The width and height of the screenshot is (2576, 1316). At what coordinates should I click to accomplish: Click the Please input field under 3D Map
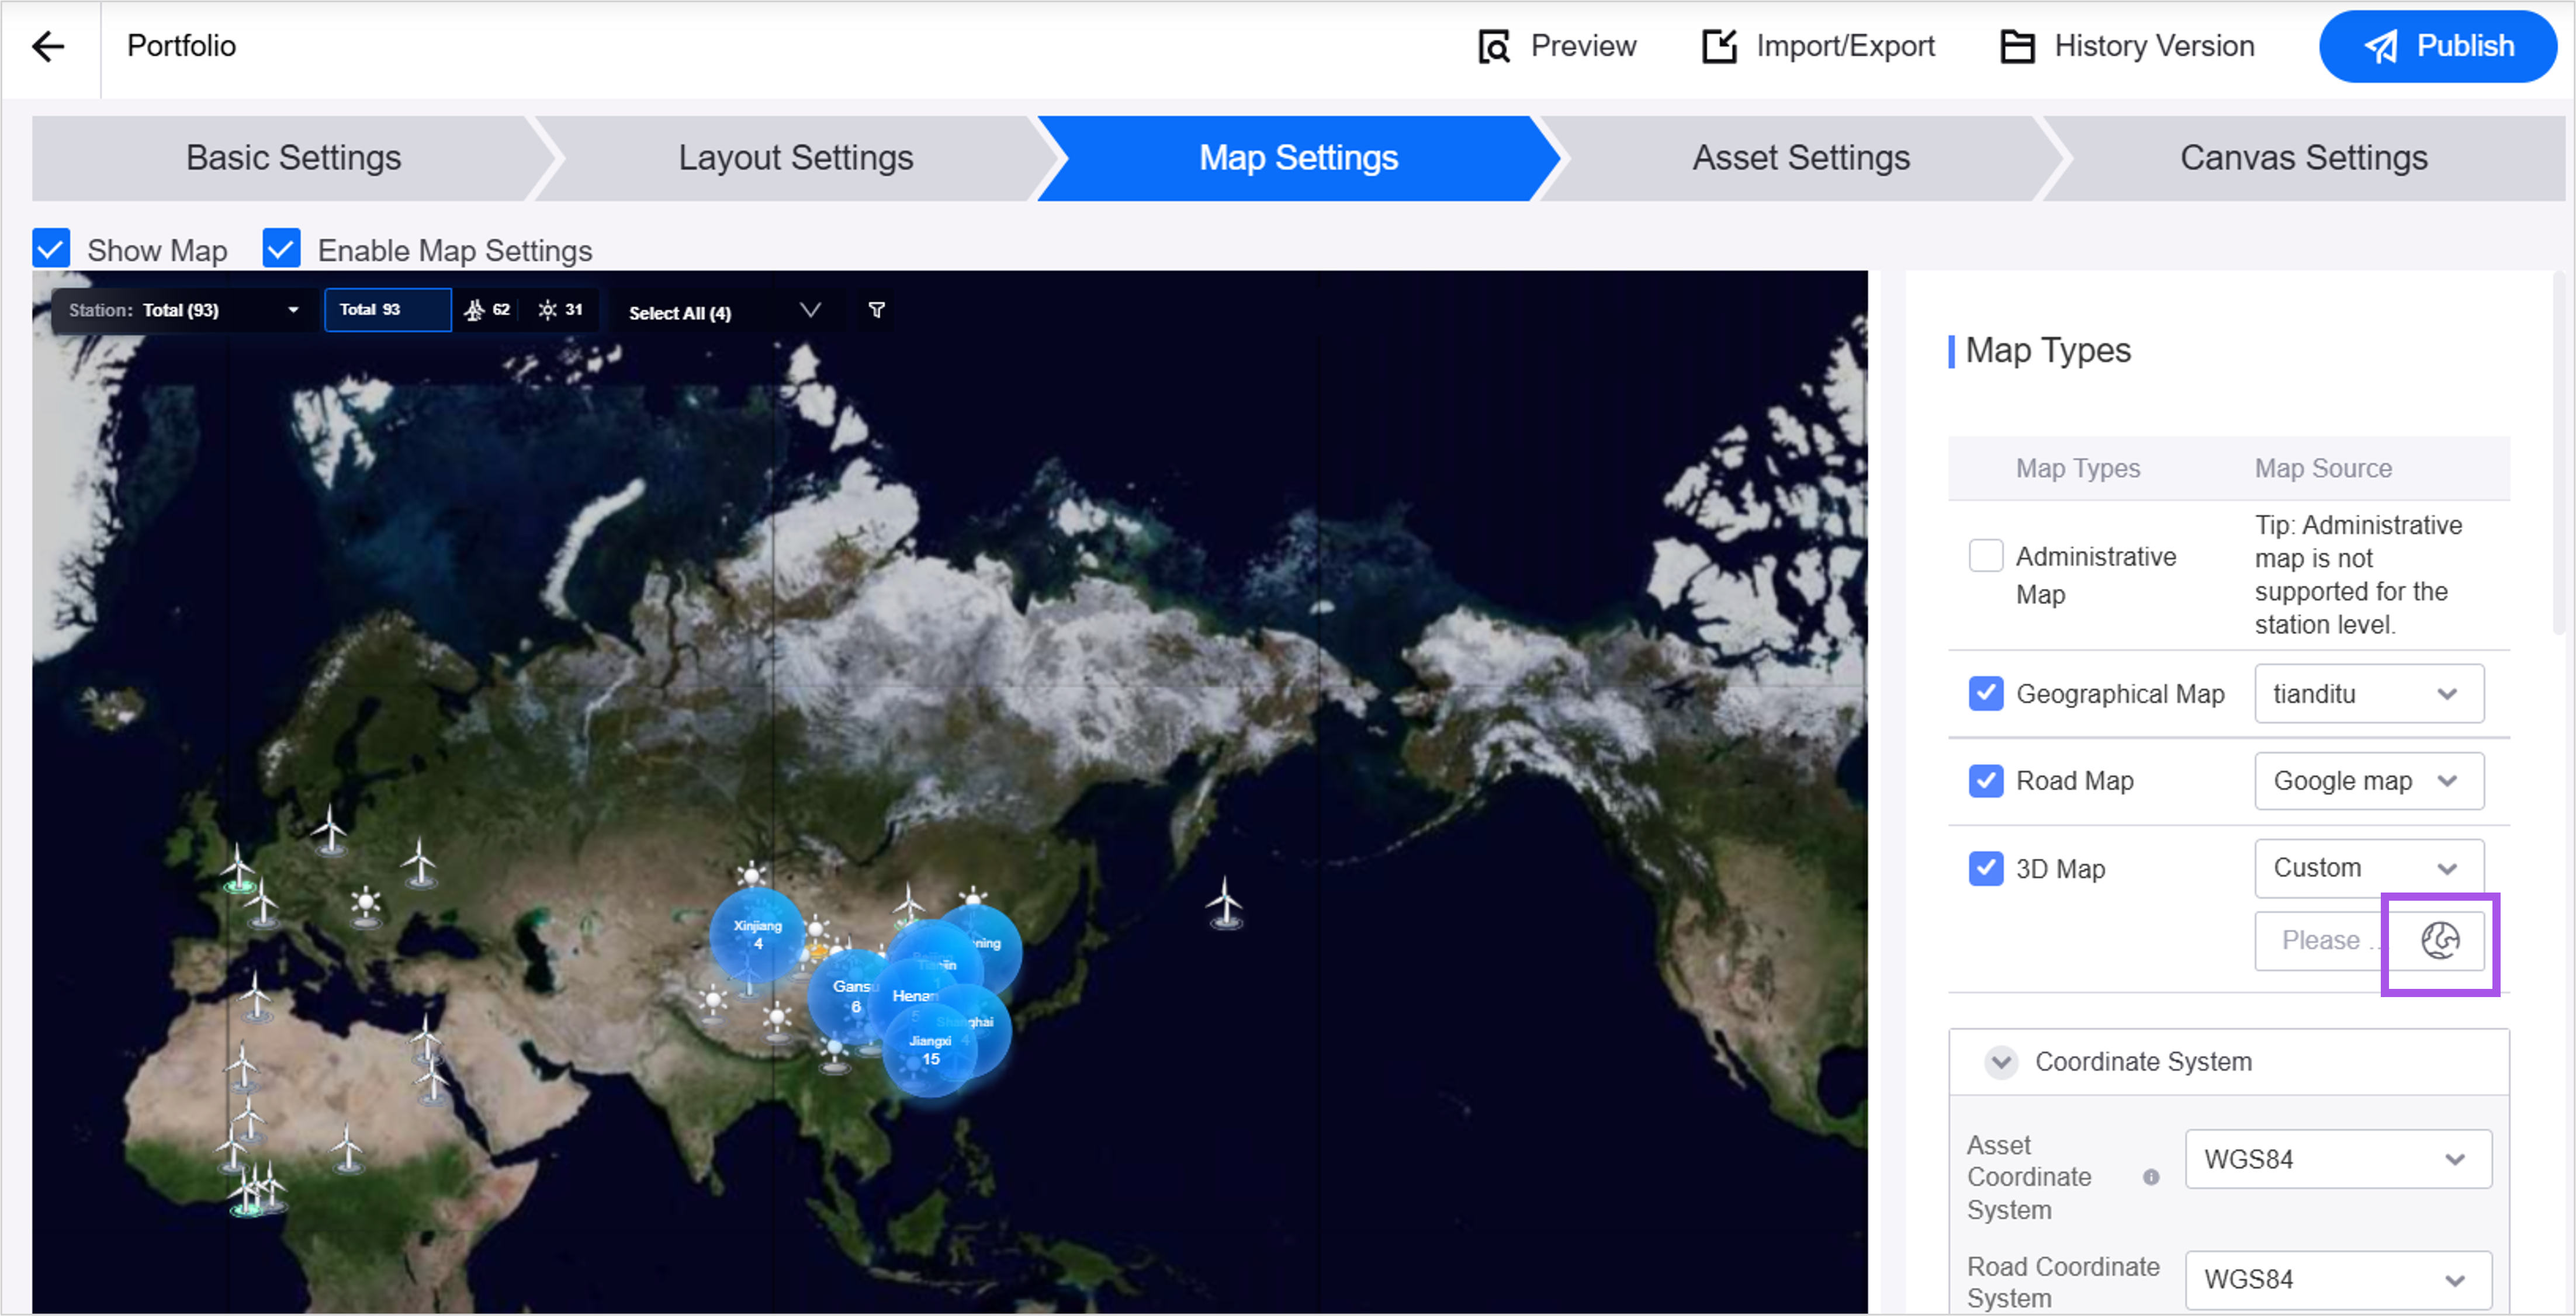pos(2319,940)
